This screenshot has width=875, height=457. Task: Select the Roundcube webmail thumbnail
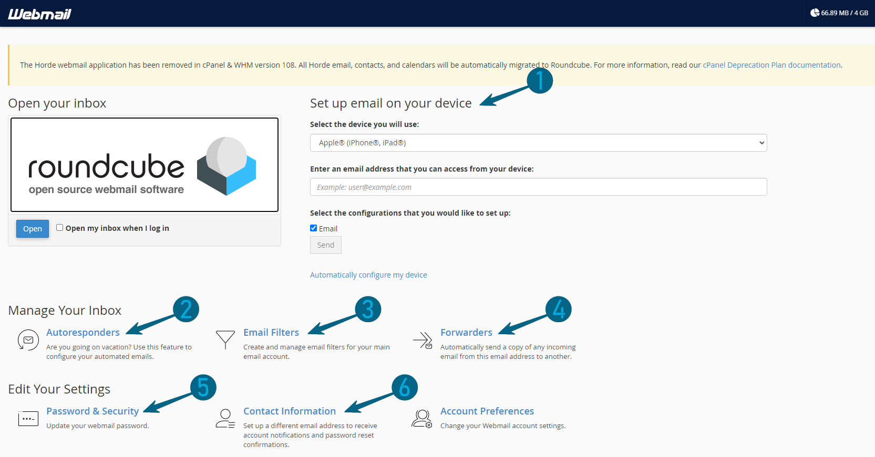click(x=145, y=165)
